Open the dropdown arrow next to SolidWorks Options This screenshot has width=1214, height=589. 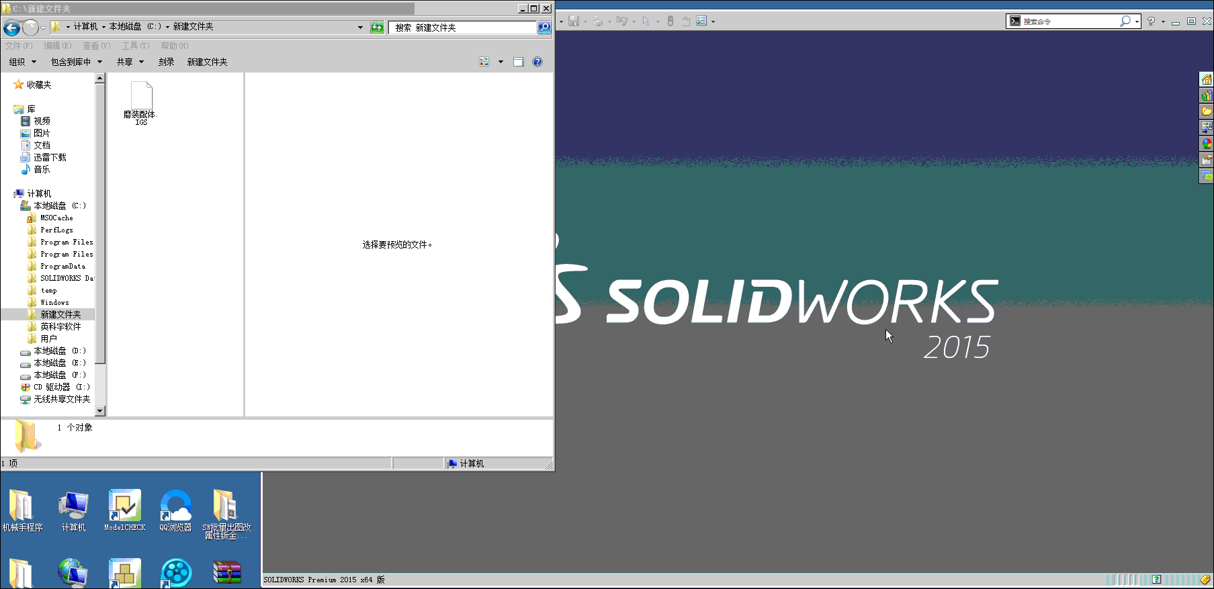713,21
